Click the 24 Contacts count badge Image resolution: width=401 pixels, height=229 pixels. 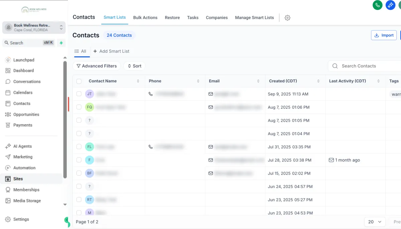click(x=119, y=35)
